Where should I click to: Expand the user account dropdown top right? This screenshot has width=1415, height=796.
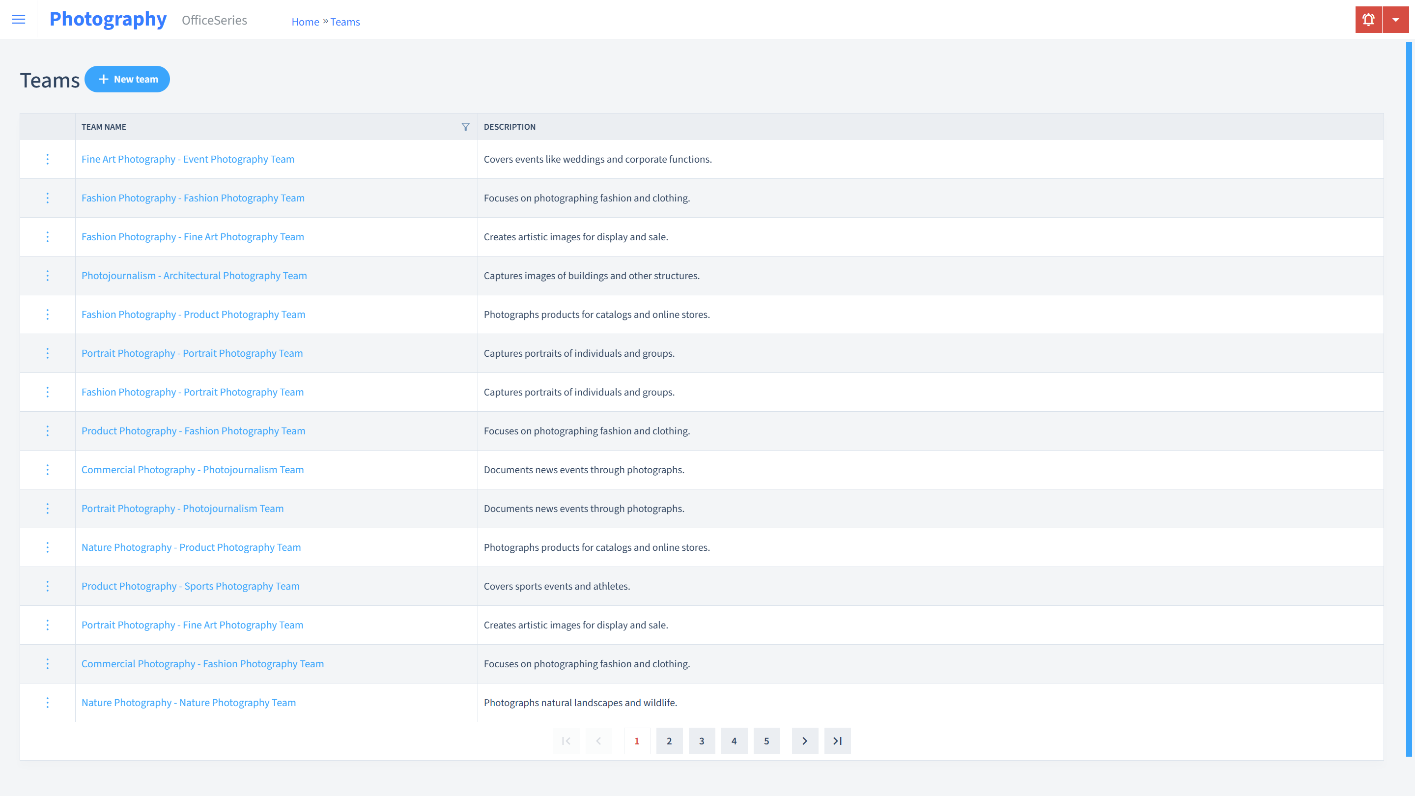click(1395, 20)
